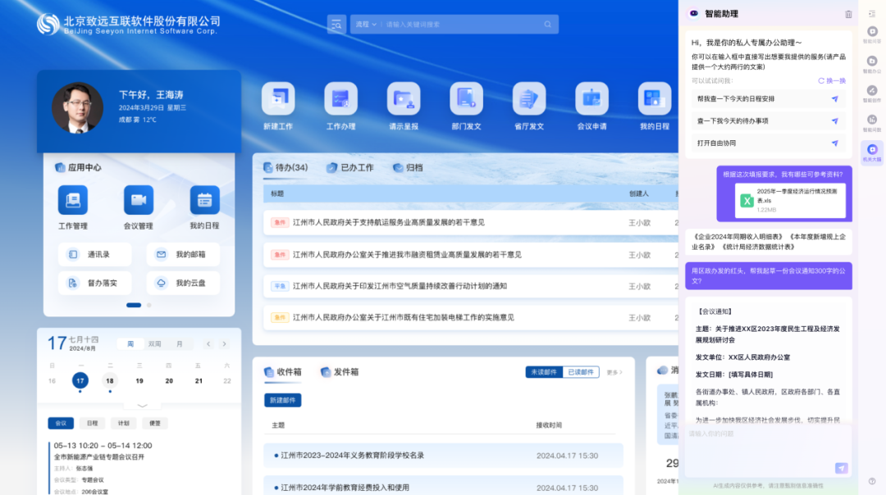The width and height of the screenshot is (886, 495).
Task: Open the 我的邮箱 button
Action: pyautogui.click(x=183, y=255)
